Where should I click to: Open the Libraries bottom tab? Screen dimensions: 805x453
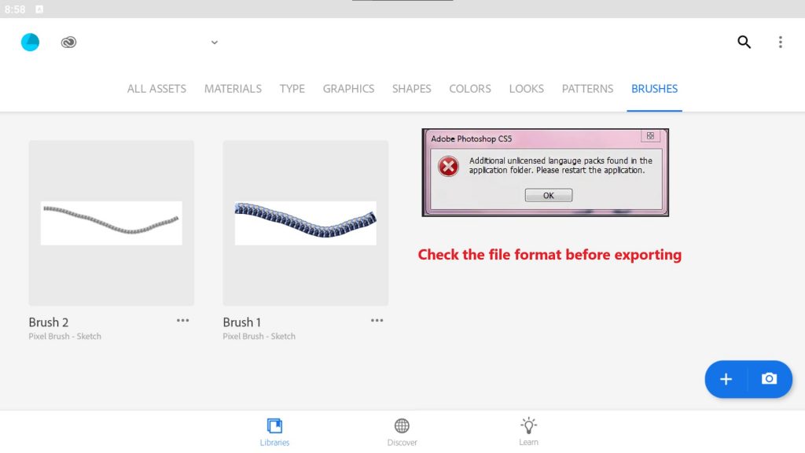274,432
